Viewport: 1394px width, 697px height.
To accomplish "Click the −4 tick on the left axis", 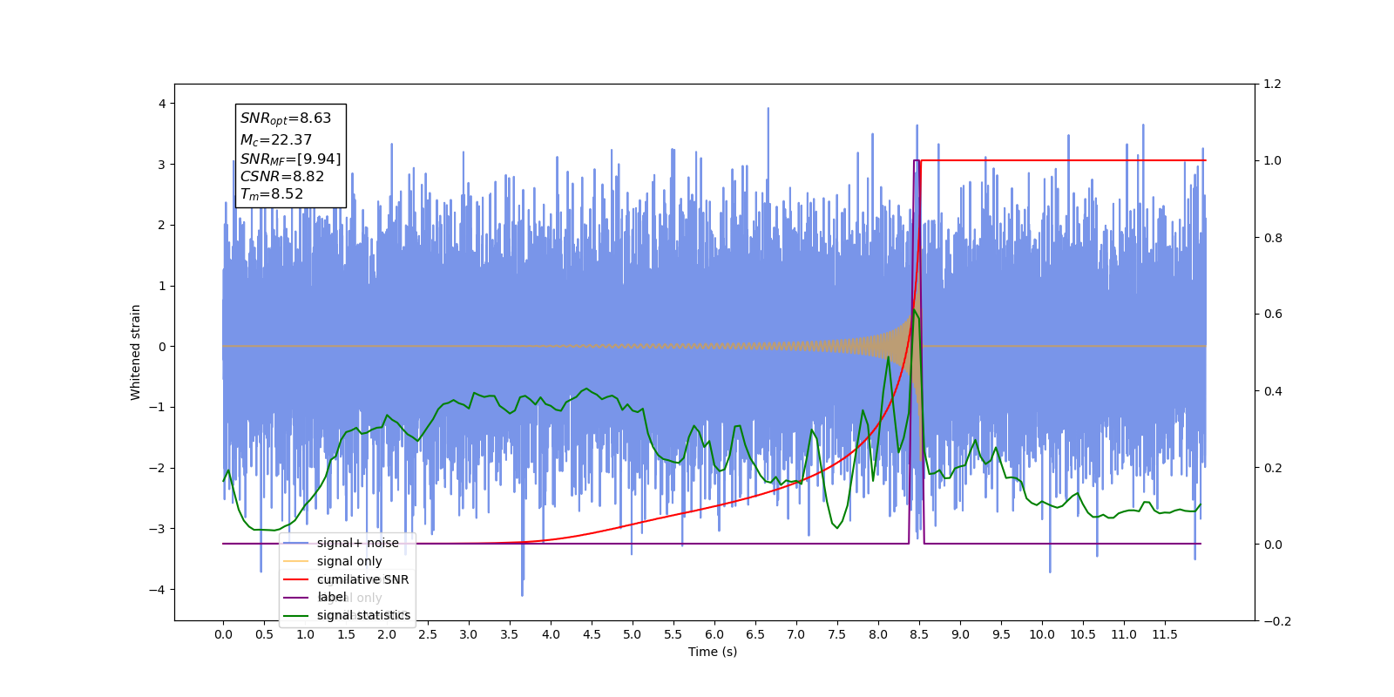I will [x=157, y=590].
